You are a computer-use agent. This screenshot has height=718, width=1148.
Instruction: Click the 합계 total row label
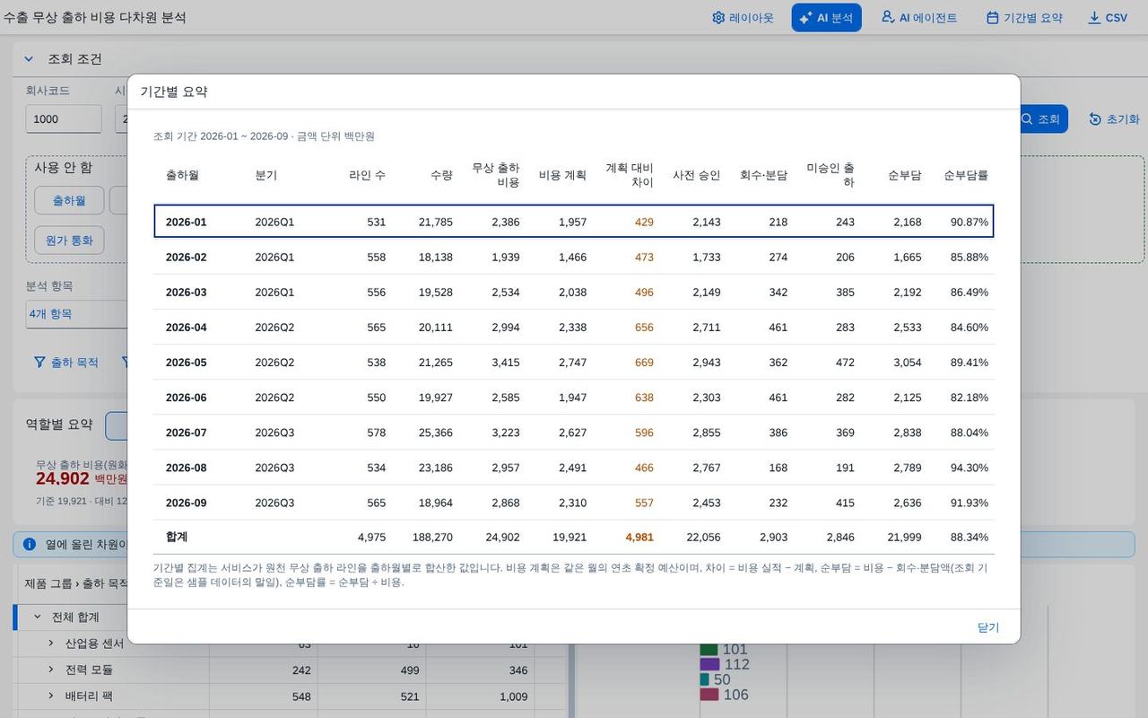coord(177,537)
